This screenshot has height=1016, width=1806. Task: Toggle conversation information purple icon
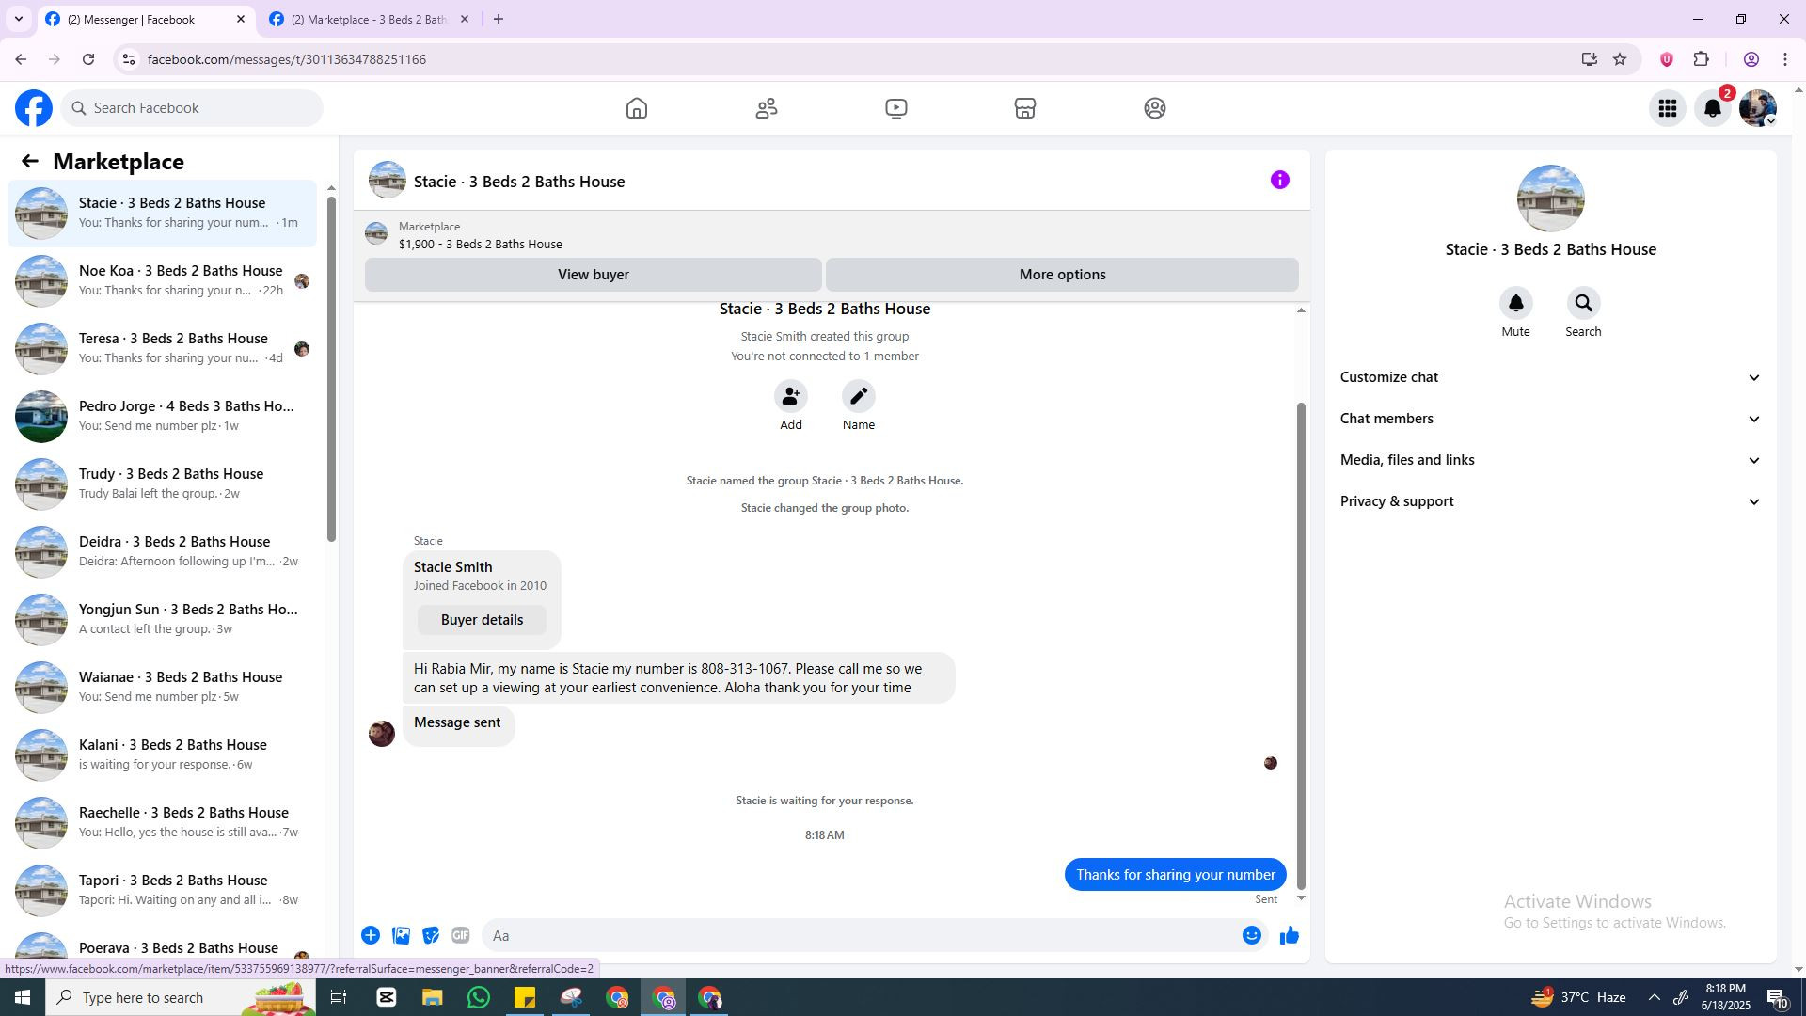coord(1280,180)
